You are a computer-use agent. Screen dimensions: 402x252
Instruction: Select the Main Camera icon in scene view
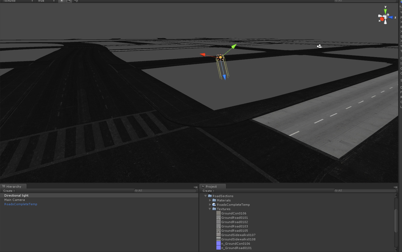(x=319, y=47)
